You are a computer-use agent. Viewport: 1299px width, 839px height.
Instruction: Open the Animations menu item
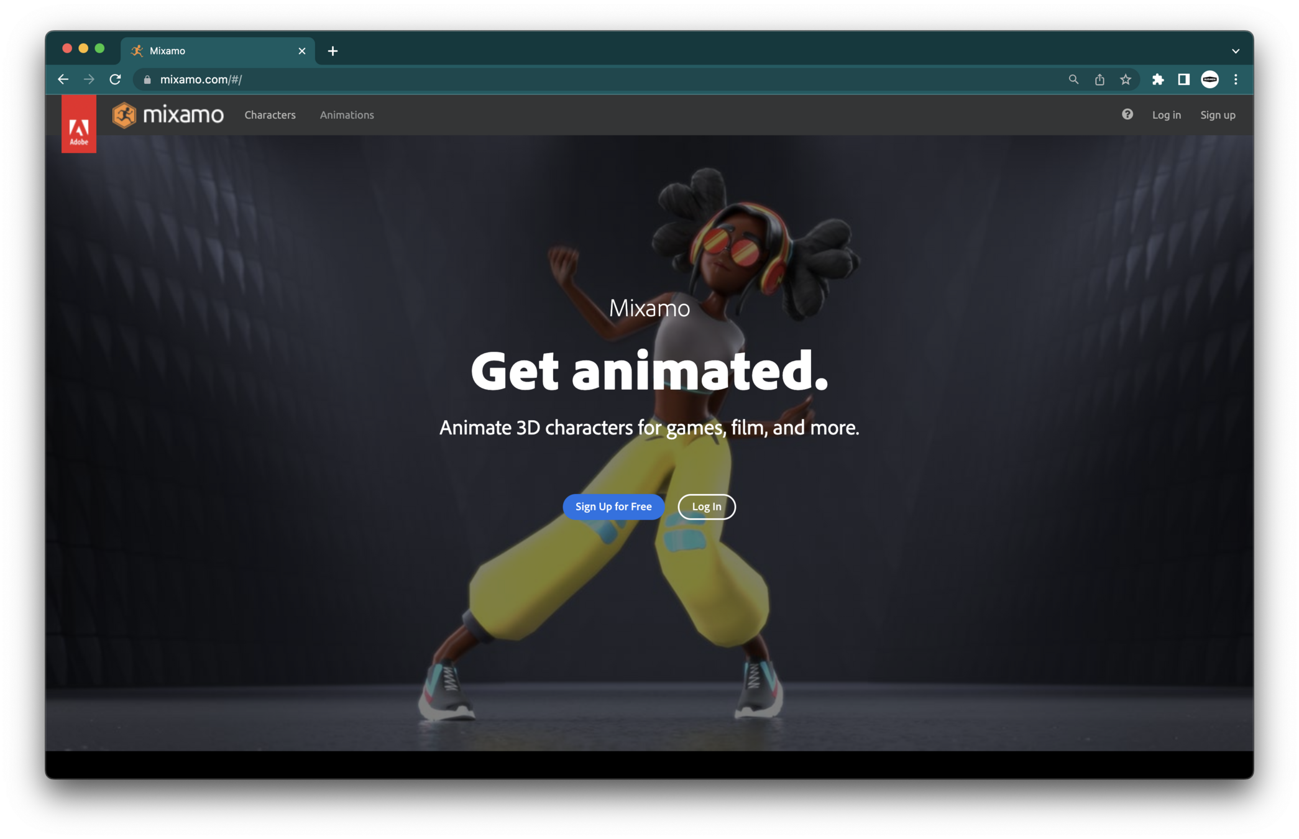coord(347,115)
